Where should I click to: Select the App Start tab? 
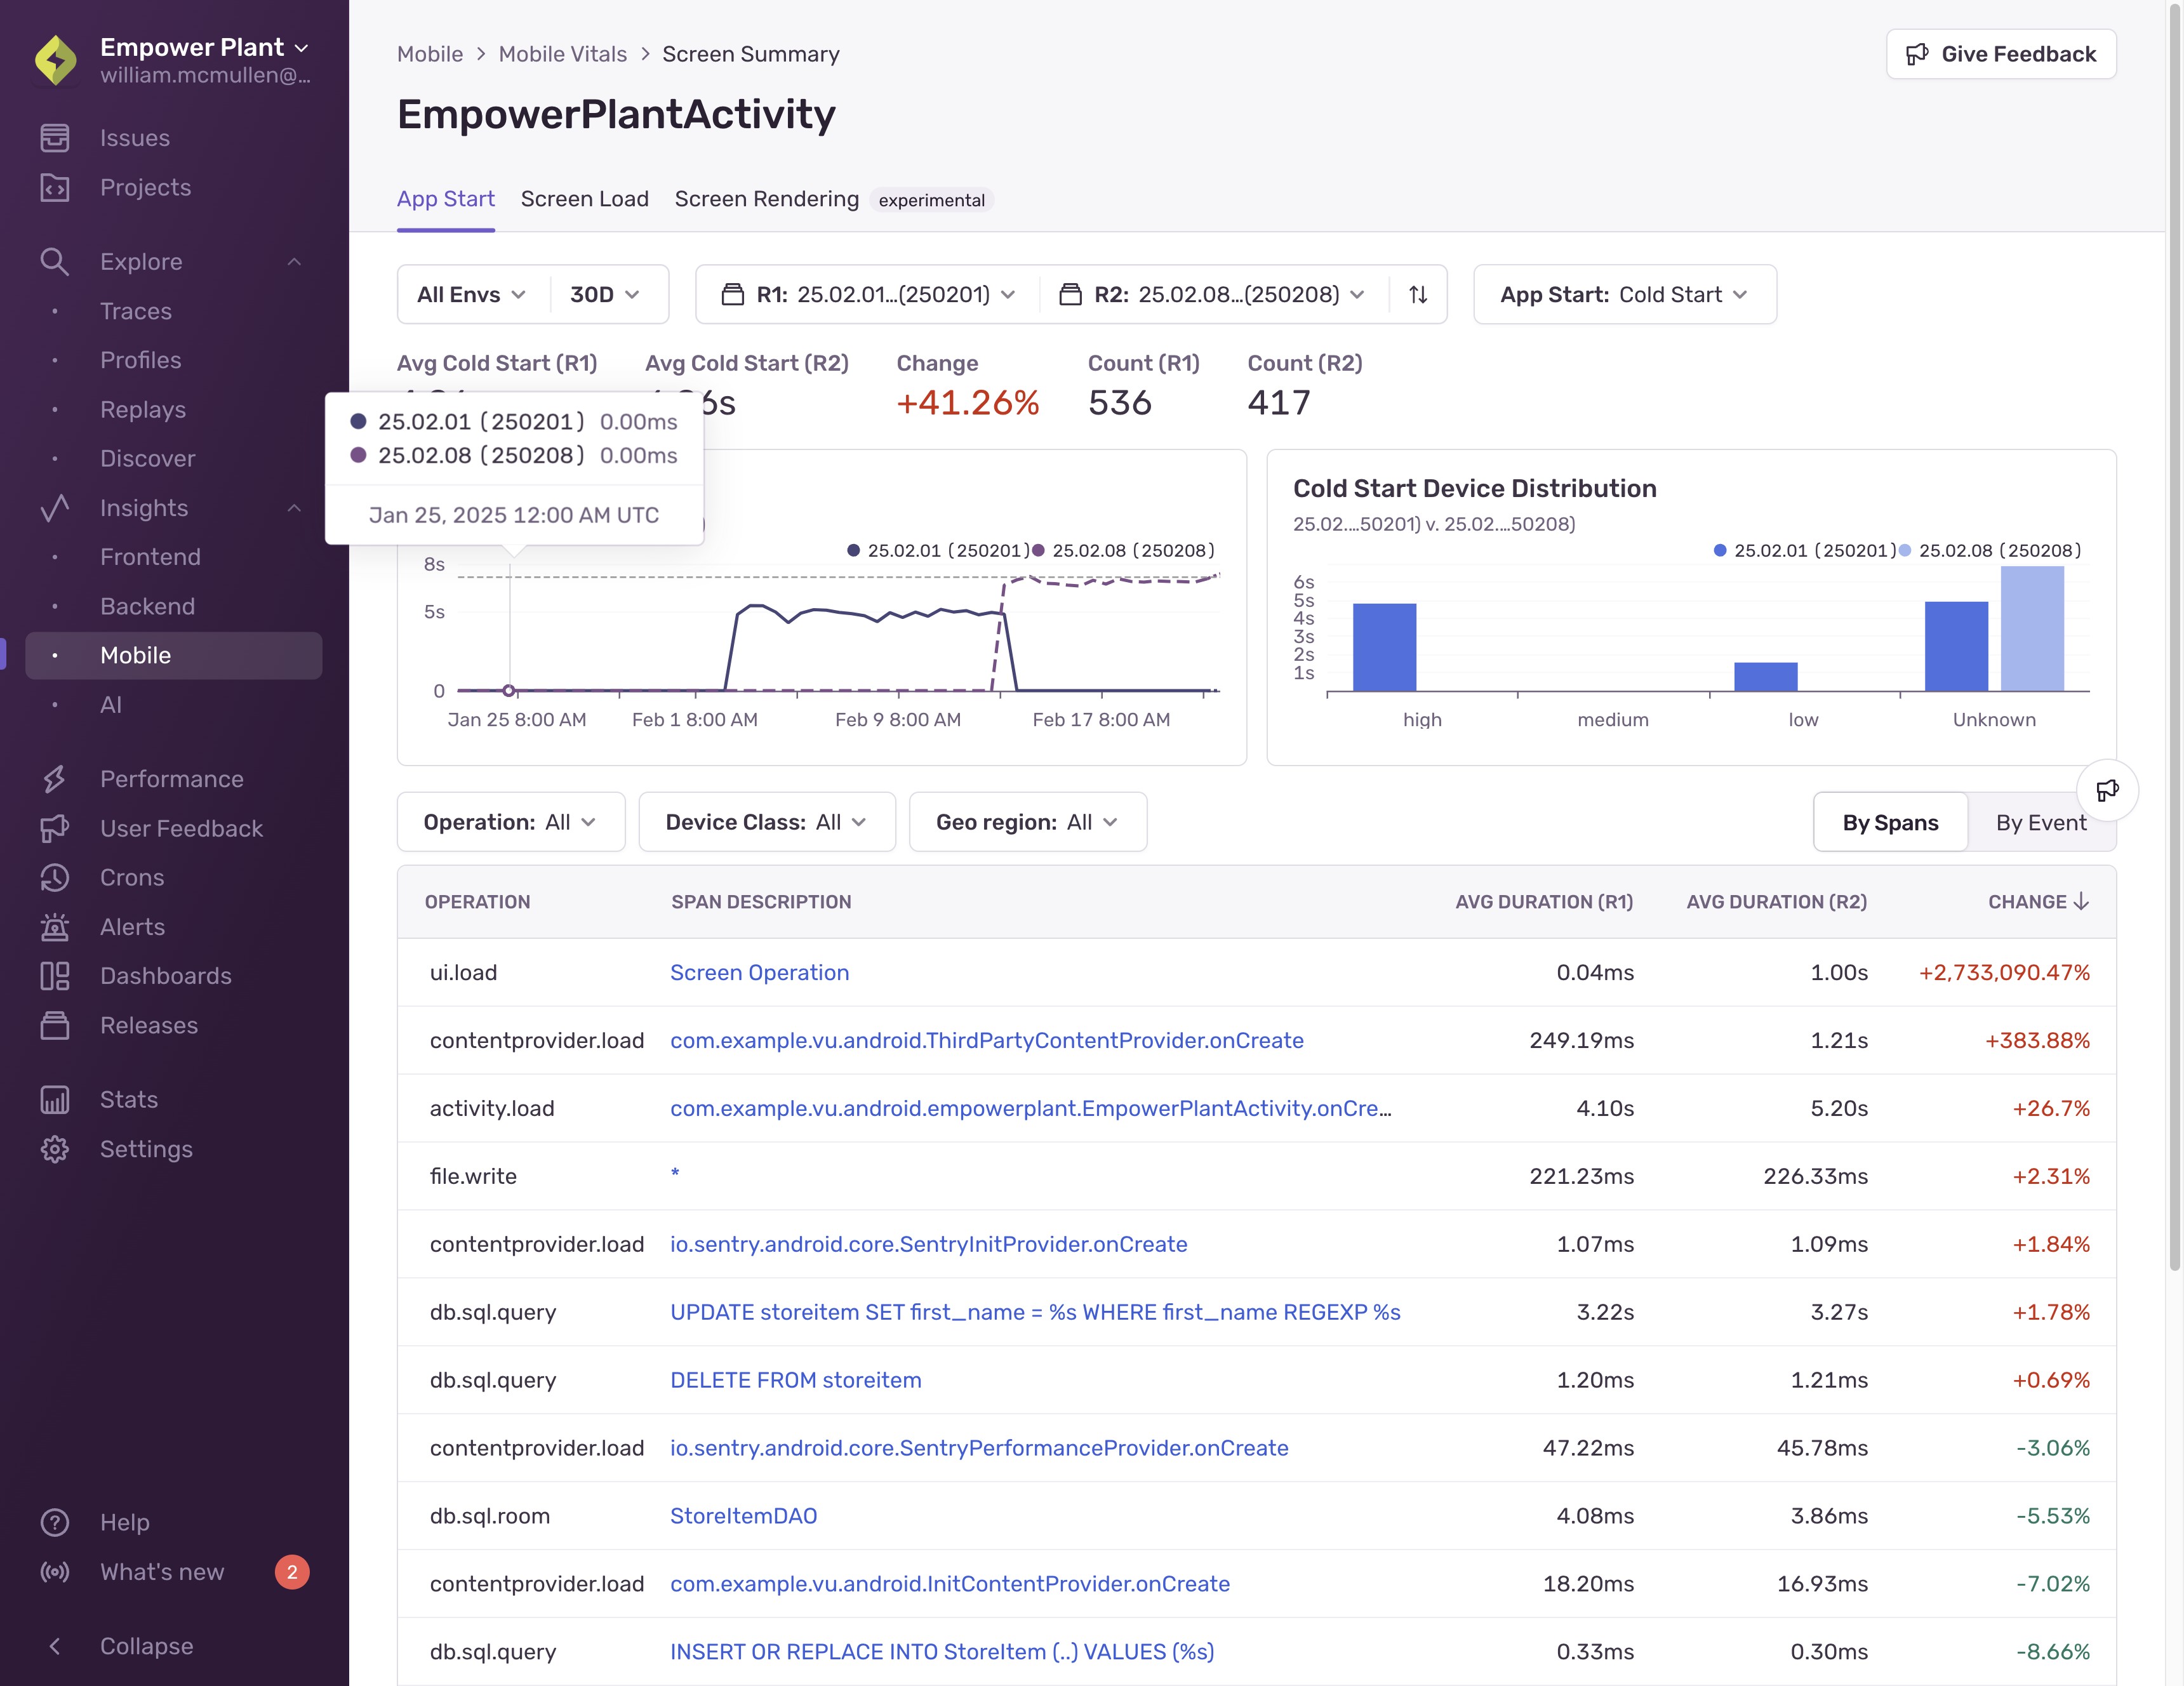click(445, 199)
